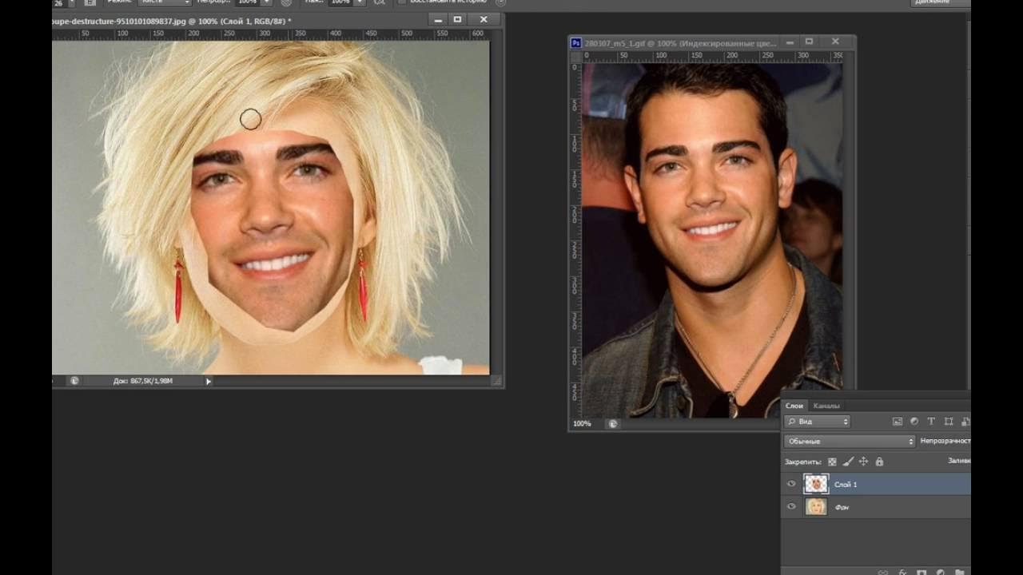The image size is (1023, 575).
Task: Hide the Фон layer via eye icon
Action: [x=791, y=506]
